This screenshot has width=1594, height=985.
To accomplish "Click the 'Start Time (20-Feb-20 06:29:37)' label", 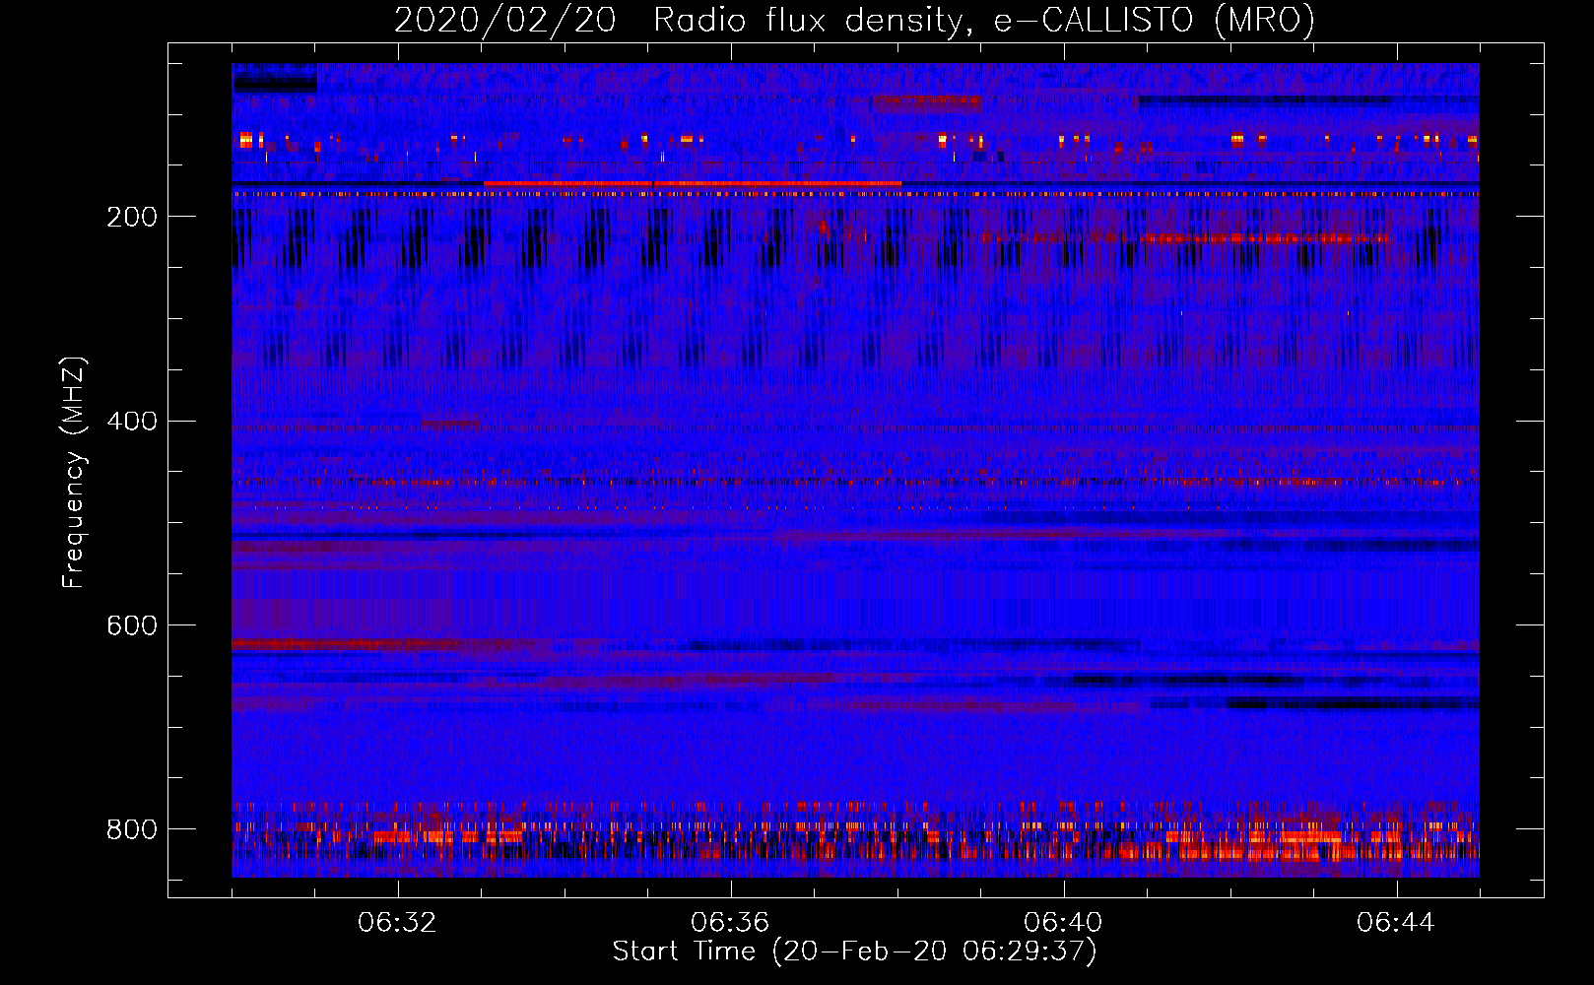I will pyautogui.click(x=854, y=952).
